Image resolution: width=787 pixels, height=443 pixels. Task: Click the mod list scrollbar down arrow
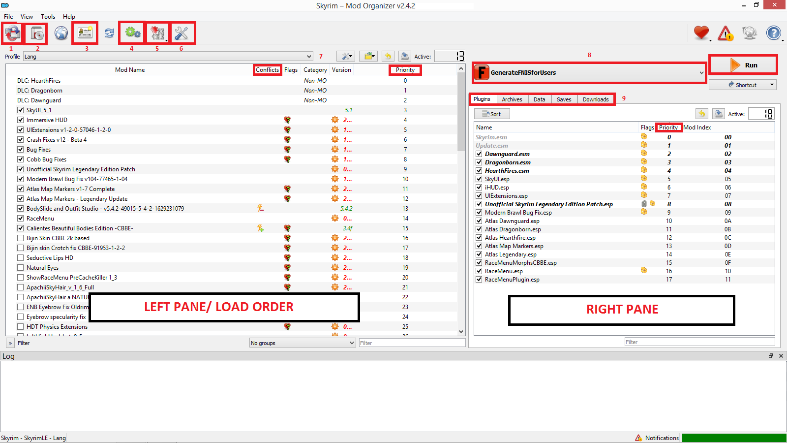[461, 332]
